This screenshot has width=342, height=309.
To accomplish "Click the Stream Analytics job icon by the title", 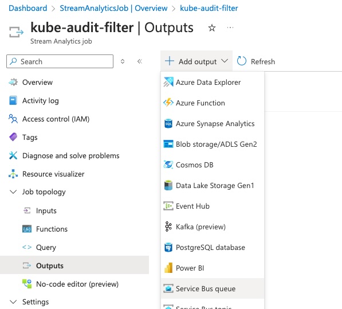I will click(x=16, y=32).
